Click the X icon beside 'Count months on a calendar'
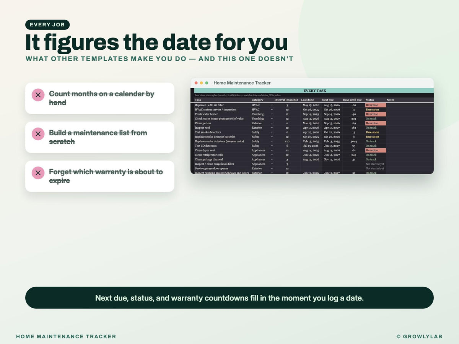 pyautogui.click(x=38, y=95)
